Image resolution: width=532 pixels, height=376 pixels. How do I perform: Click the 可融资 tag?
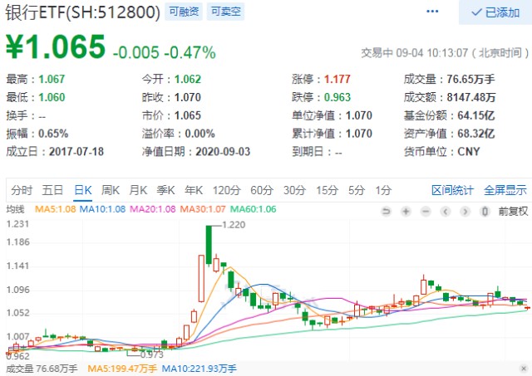(184, 12)
